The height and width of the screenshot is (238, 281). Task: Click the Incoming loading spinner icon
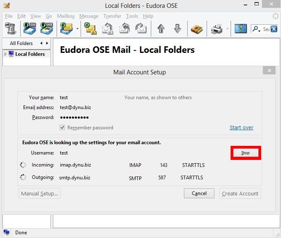(23, 165)
